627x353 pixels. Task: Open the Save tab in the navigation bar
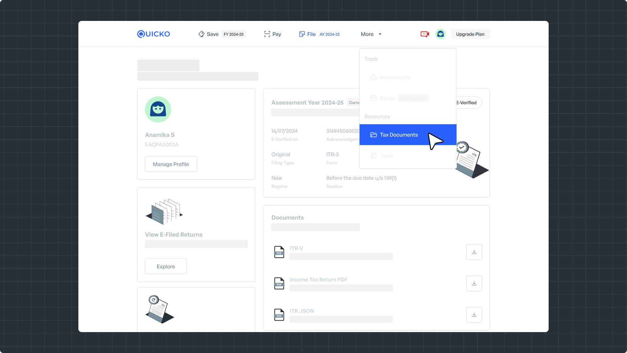pyautogui.click(x=209, y=34)
